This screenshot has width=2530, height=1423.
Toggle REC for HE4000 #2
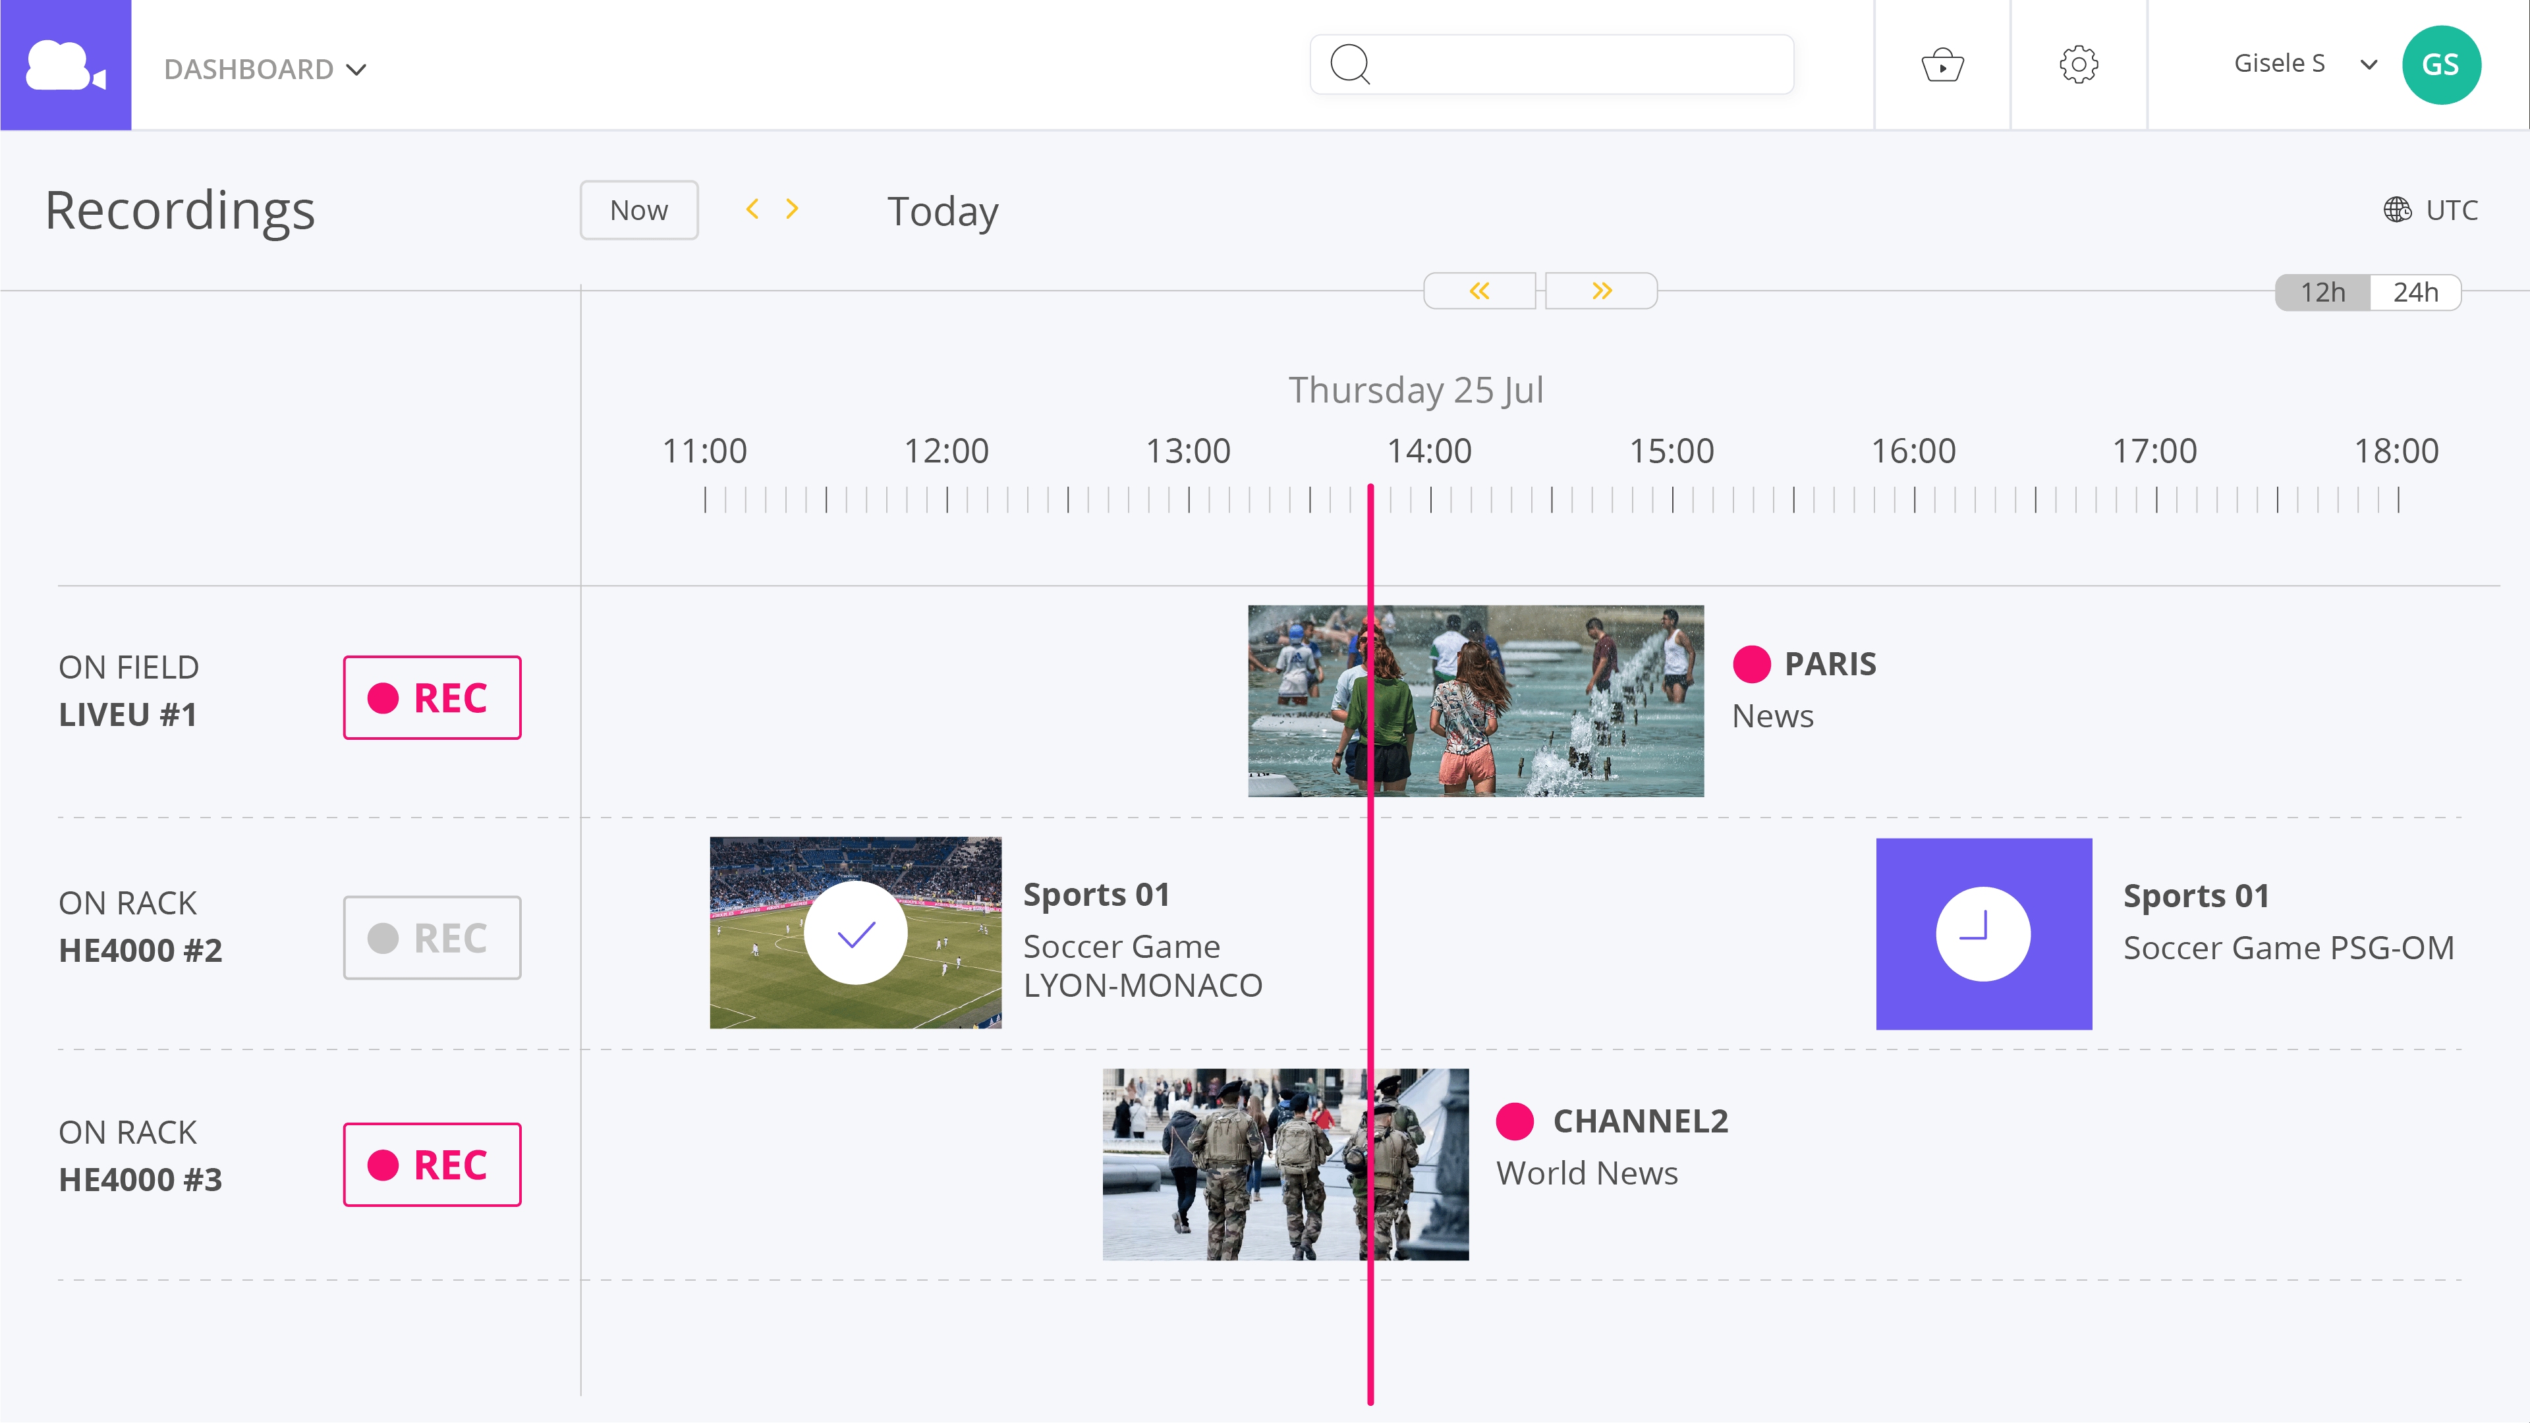tap(431, 937)
